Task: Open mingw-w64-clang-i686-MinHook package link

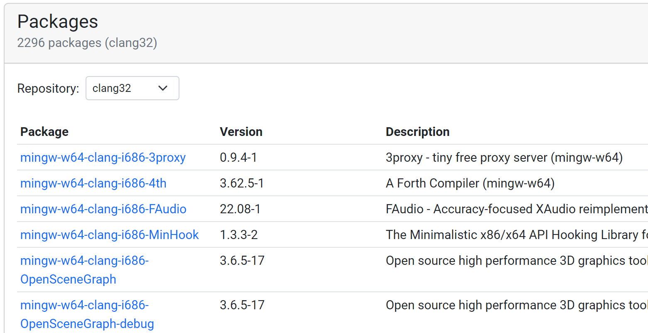Action: click(x=110, y=235)
